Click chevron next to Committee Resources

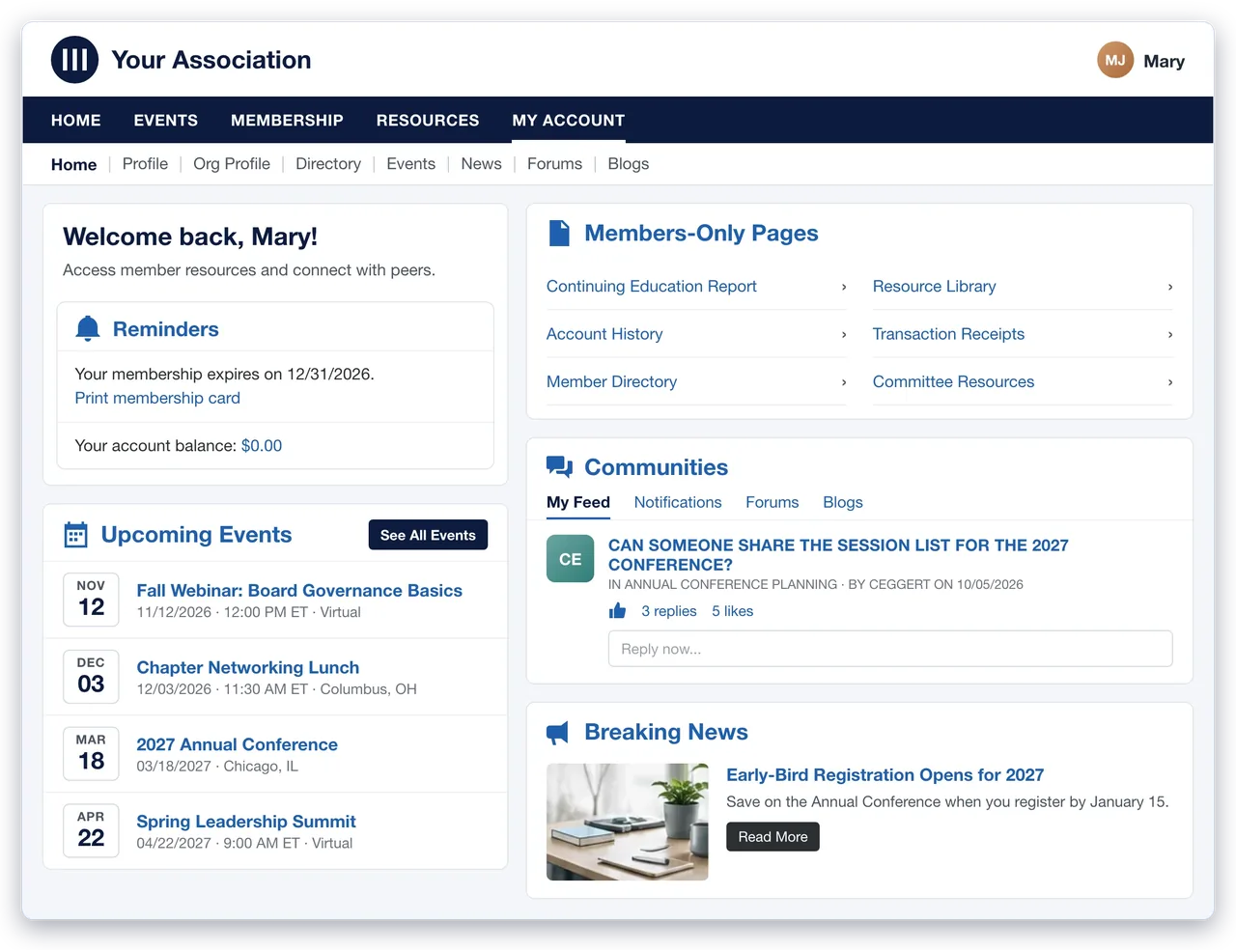[1170, 382]
